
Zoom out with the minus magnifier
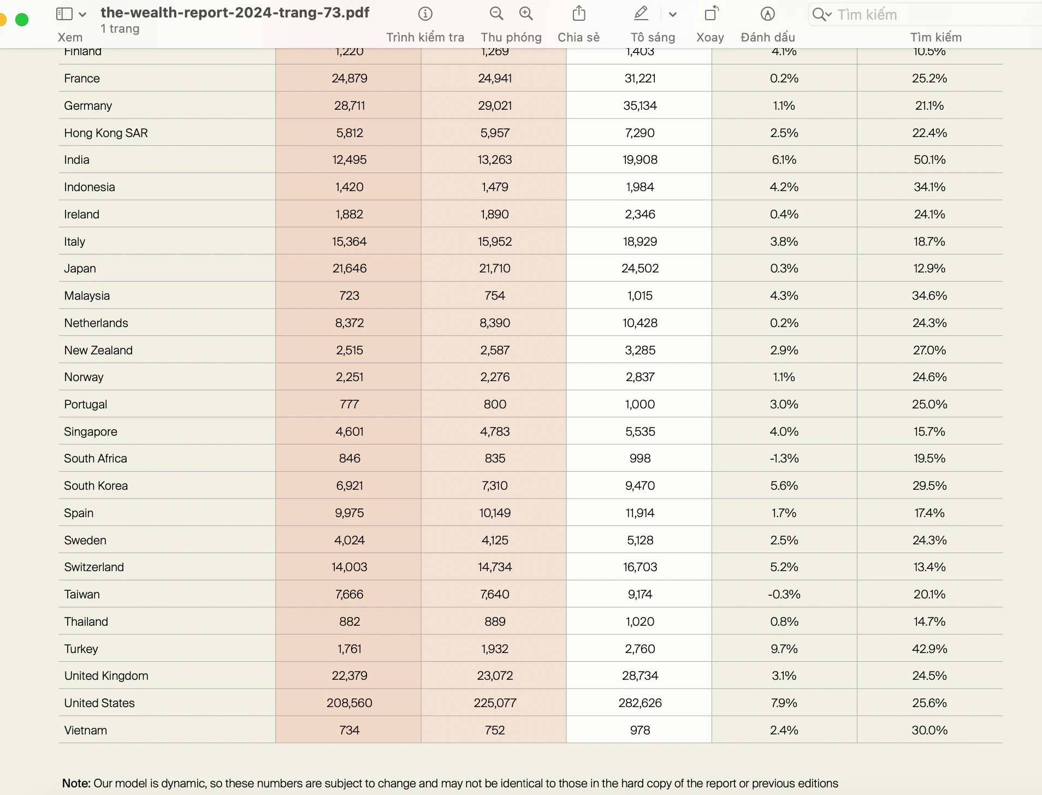click(x=496, y=14)
